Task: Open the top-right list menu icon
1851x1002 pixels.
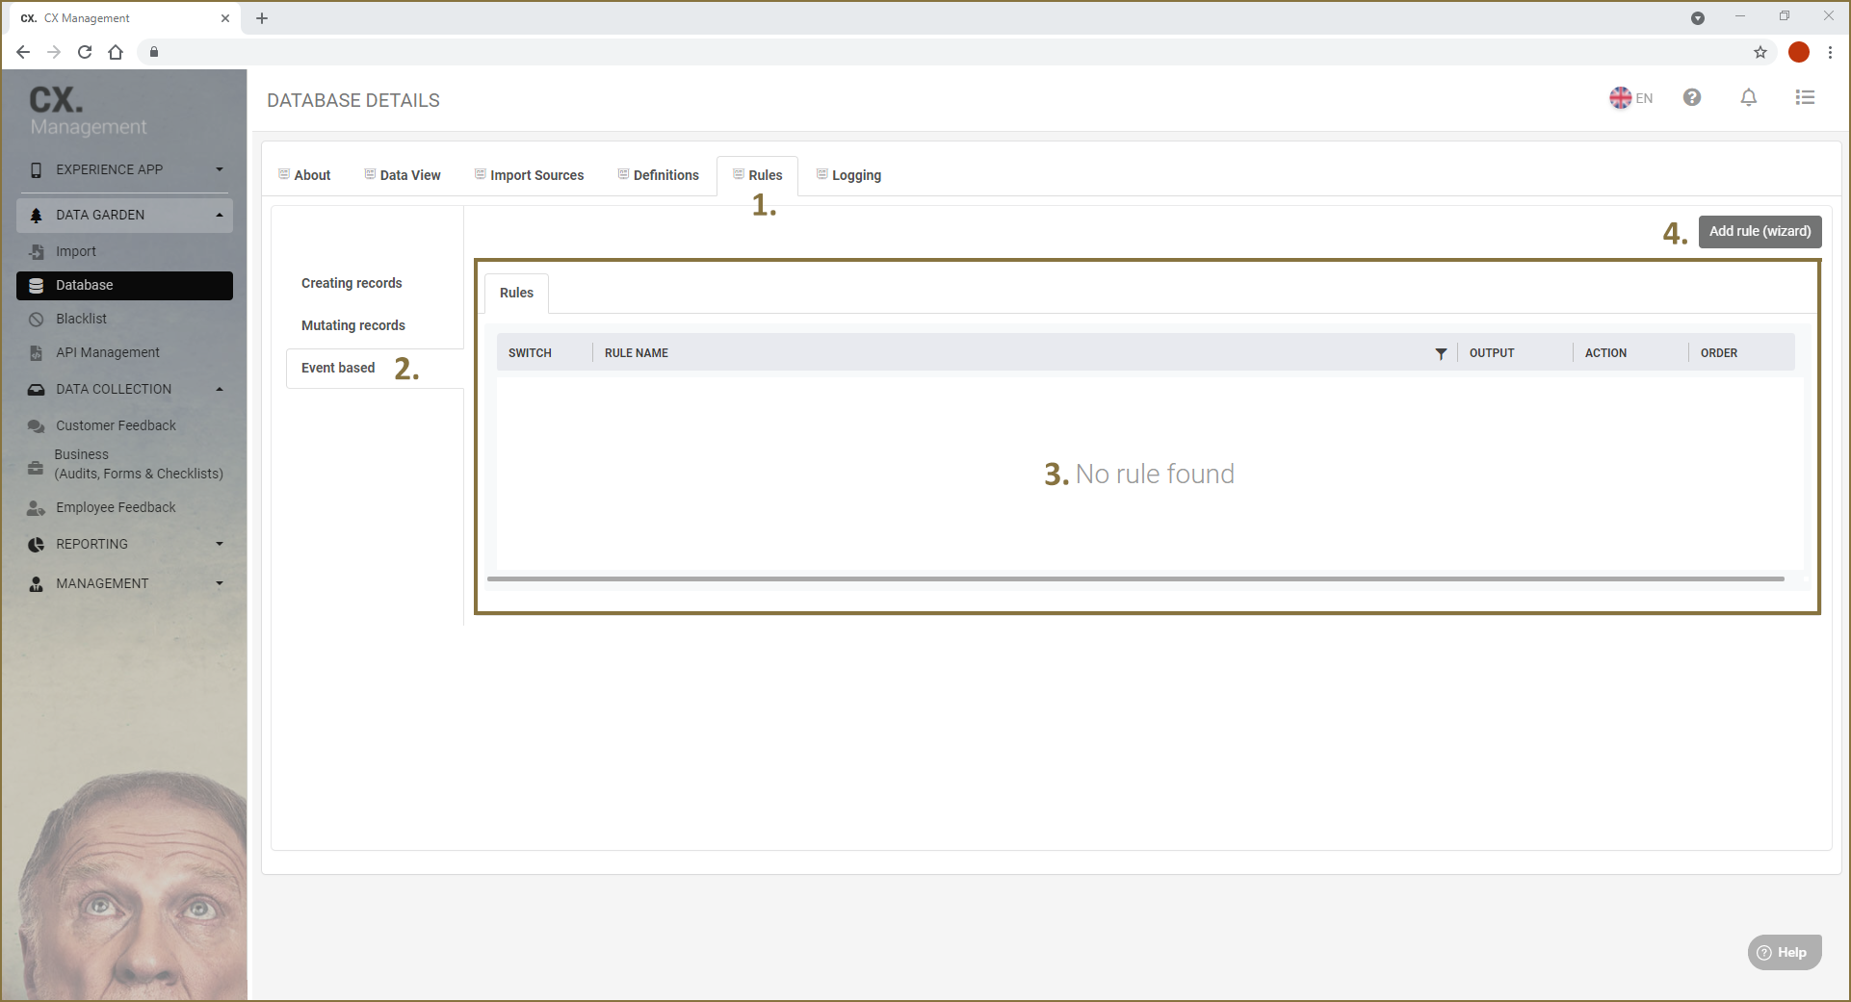Action: 1806,97
